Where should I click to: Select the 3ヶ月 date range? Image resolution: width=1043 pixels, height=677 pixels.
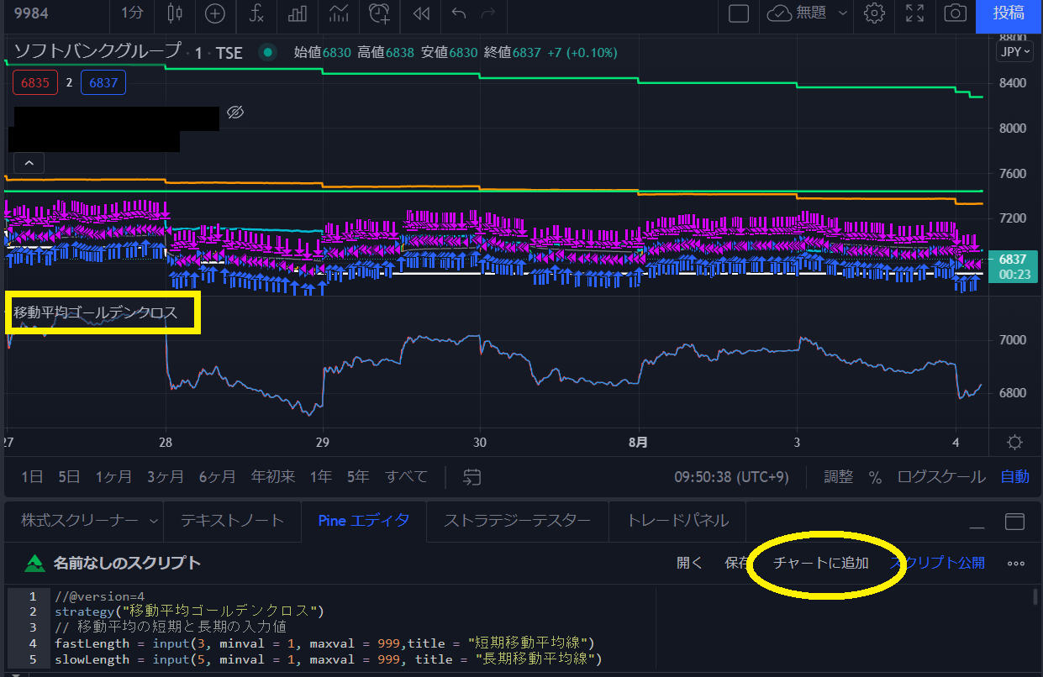[x=165, y=477]
